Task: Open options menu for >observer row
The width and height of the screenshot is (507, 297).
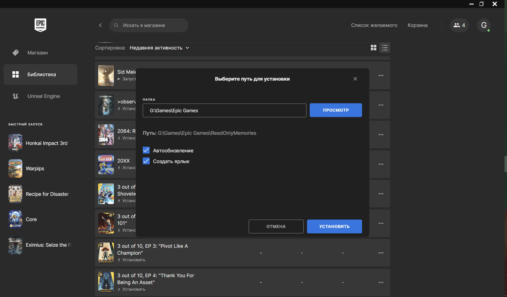Action: pos(381,105)
